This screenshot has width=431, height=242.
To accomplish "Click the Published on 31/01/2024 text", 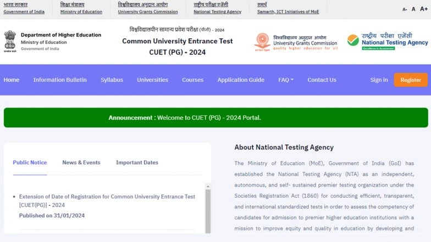I will (x=52, y=216).
